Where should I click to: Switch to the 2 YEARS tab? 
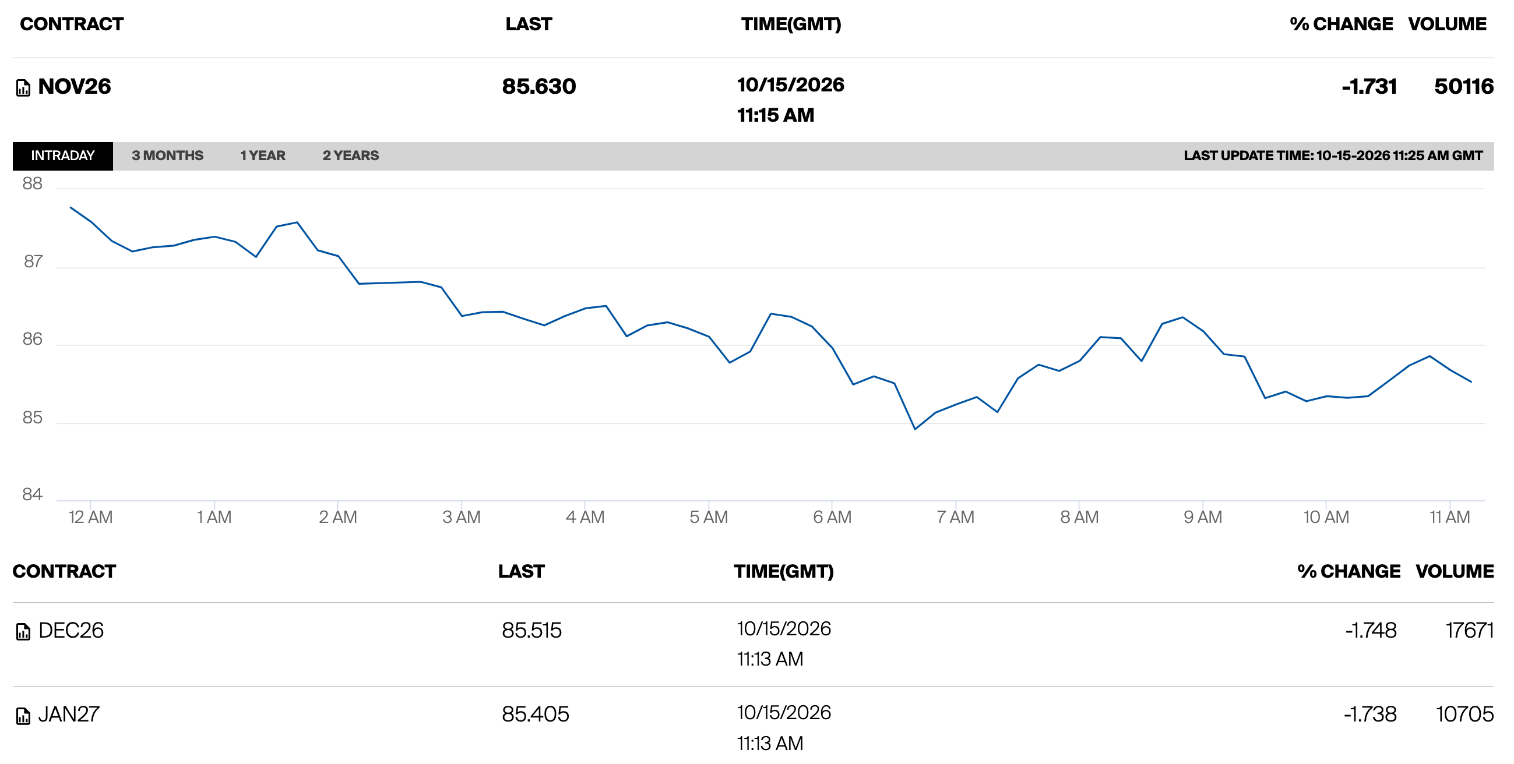click(x=351, y=155)
